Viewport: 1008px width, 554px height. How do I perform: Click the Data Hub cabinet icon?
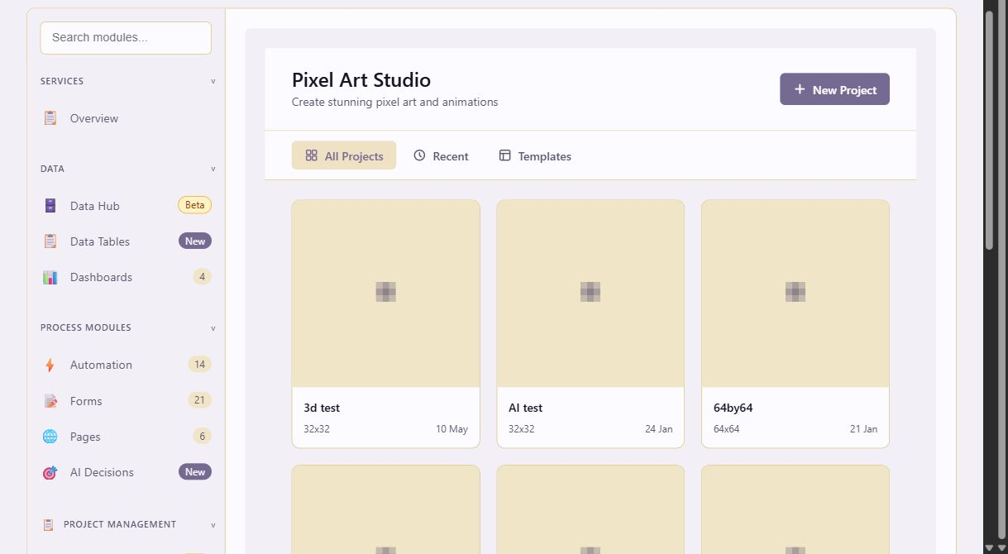[x=50, y=206]
